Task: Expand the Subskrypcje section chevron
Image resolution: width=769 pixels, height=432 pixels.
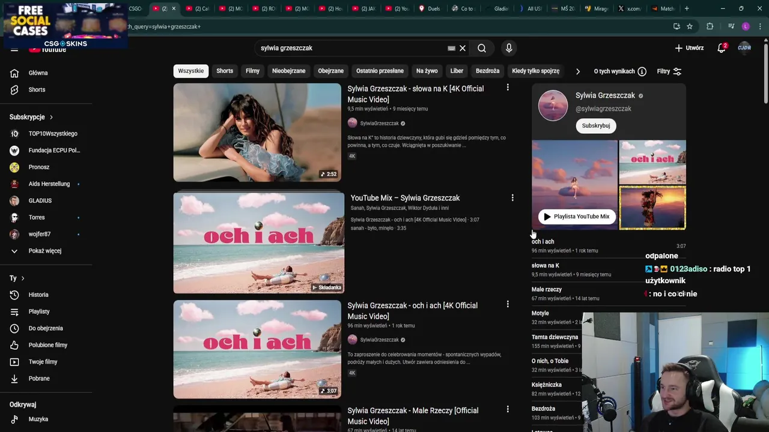Action: [x=52, y=117]
